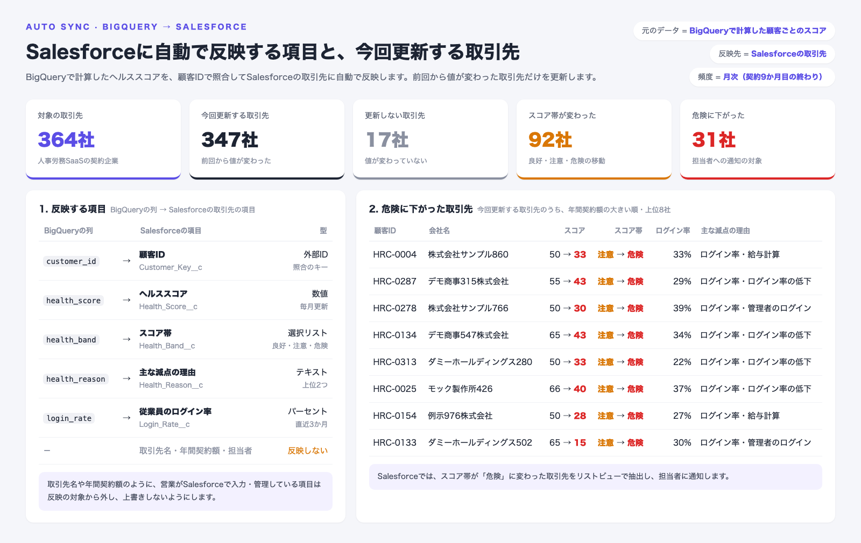
Task: Click customer ID HRC-0313
Action: [x=395, y=362]
